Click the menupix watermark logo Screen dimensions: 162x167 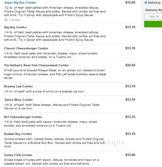[109, 143]
